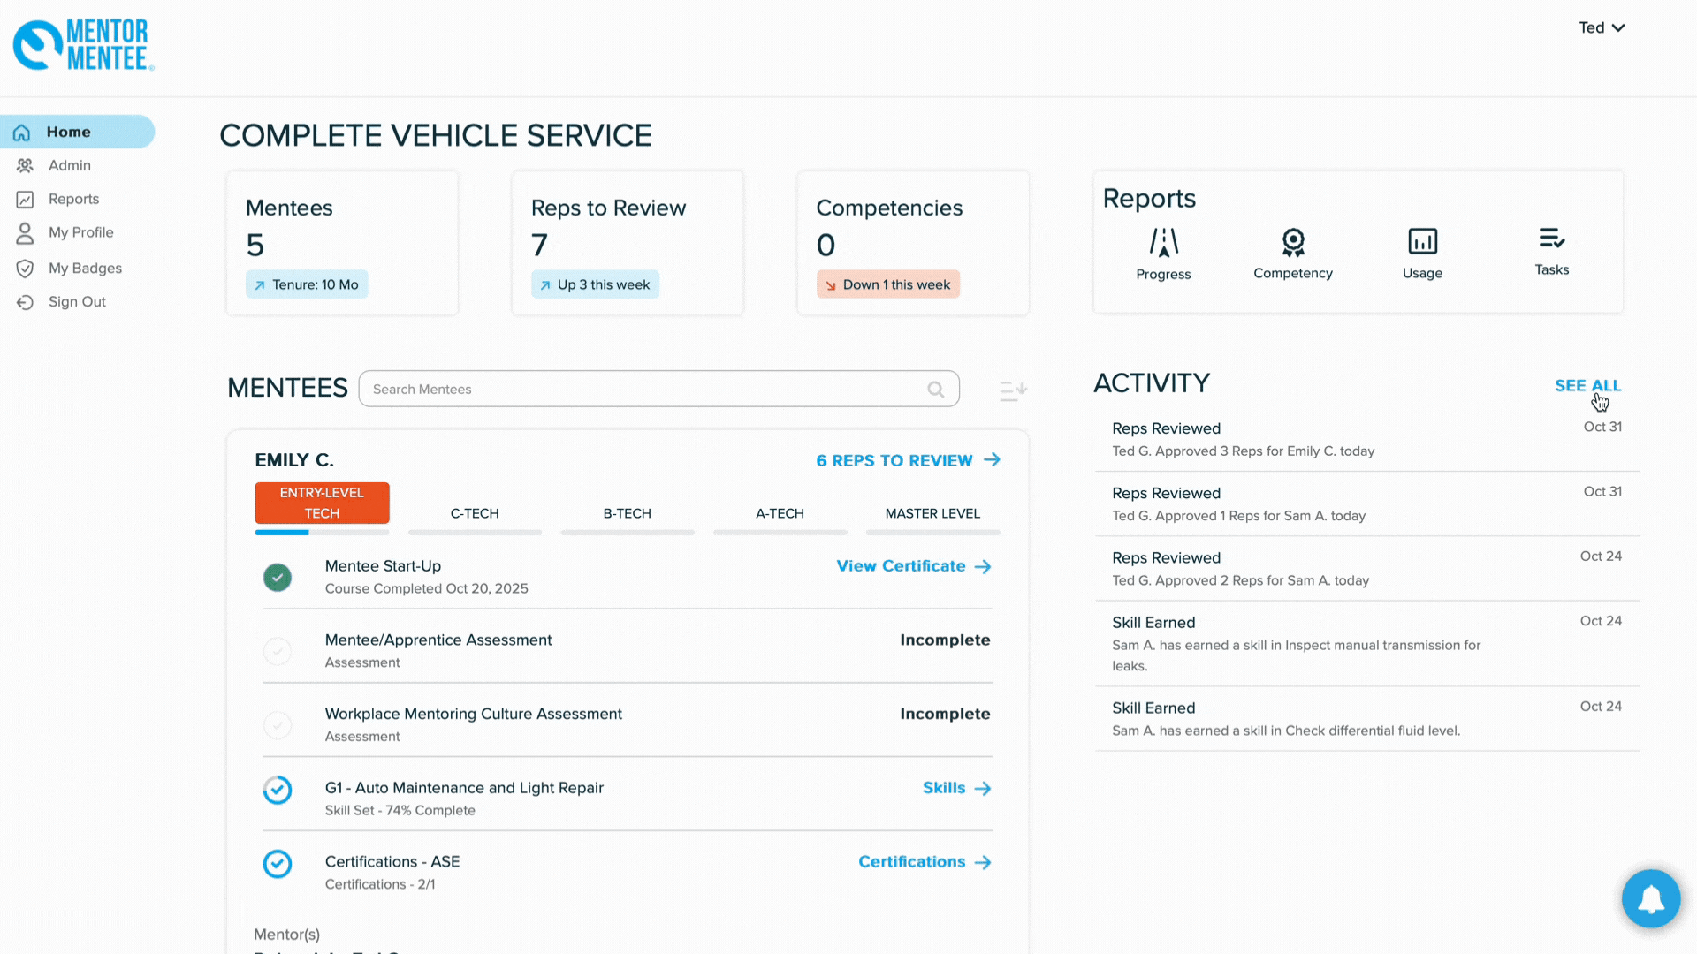The image size is (1697, 954).
Task: Open notifications via the bell icon
Action: coord(1651,898)
